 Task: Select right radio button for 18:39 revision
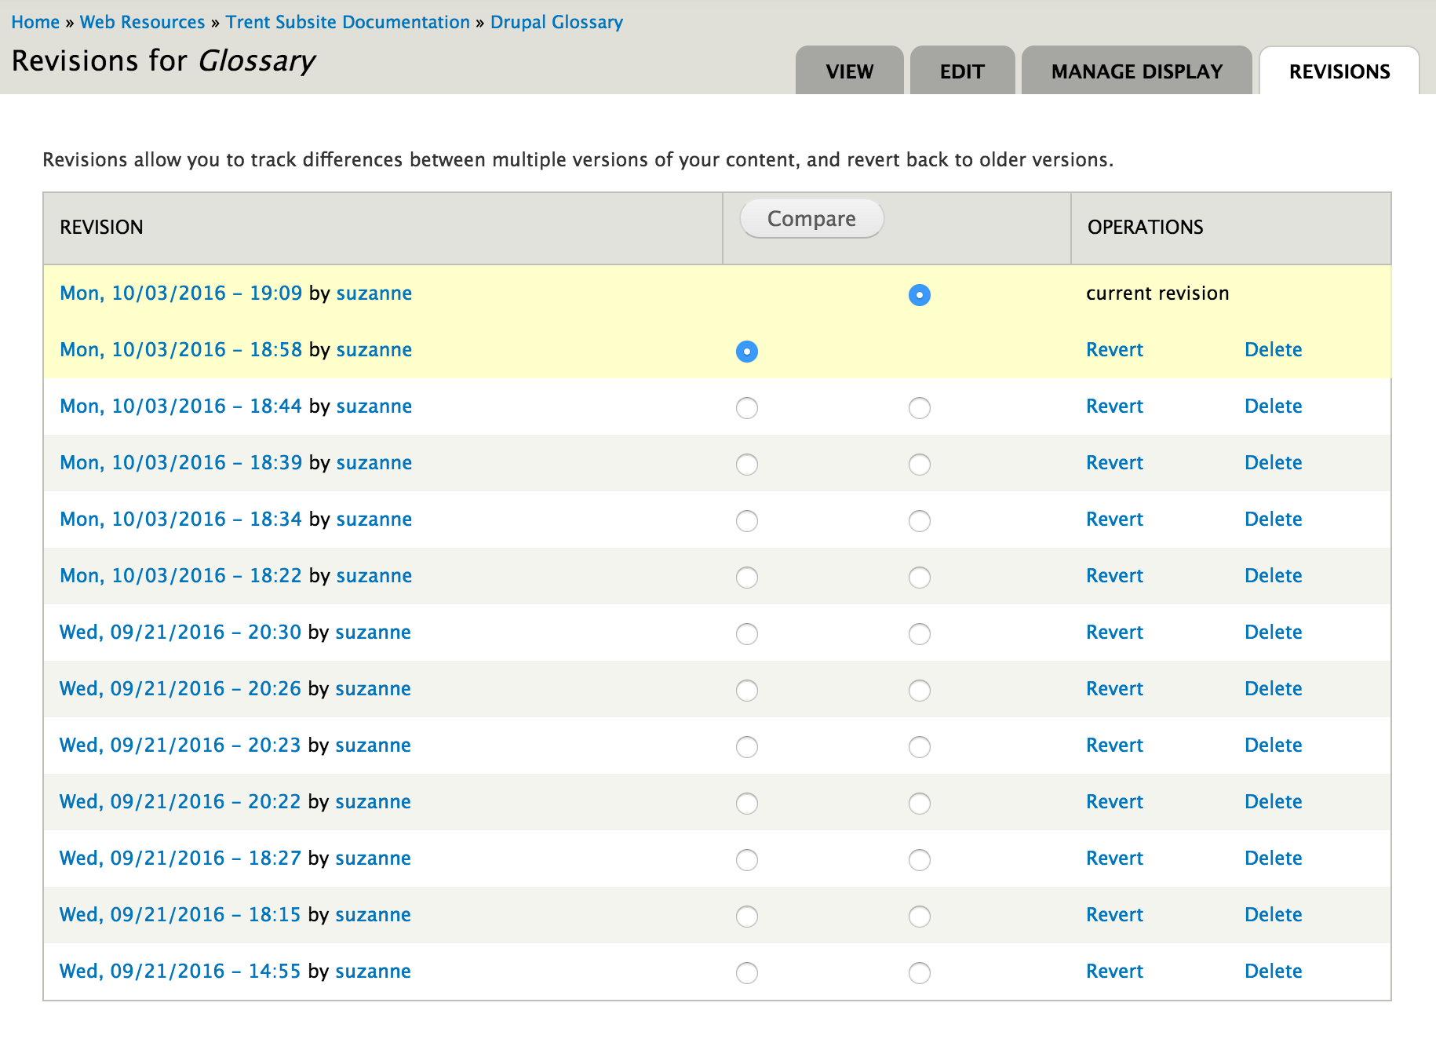919,465
